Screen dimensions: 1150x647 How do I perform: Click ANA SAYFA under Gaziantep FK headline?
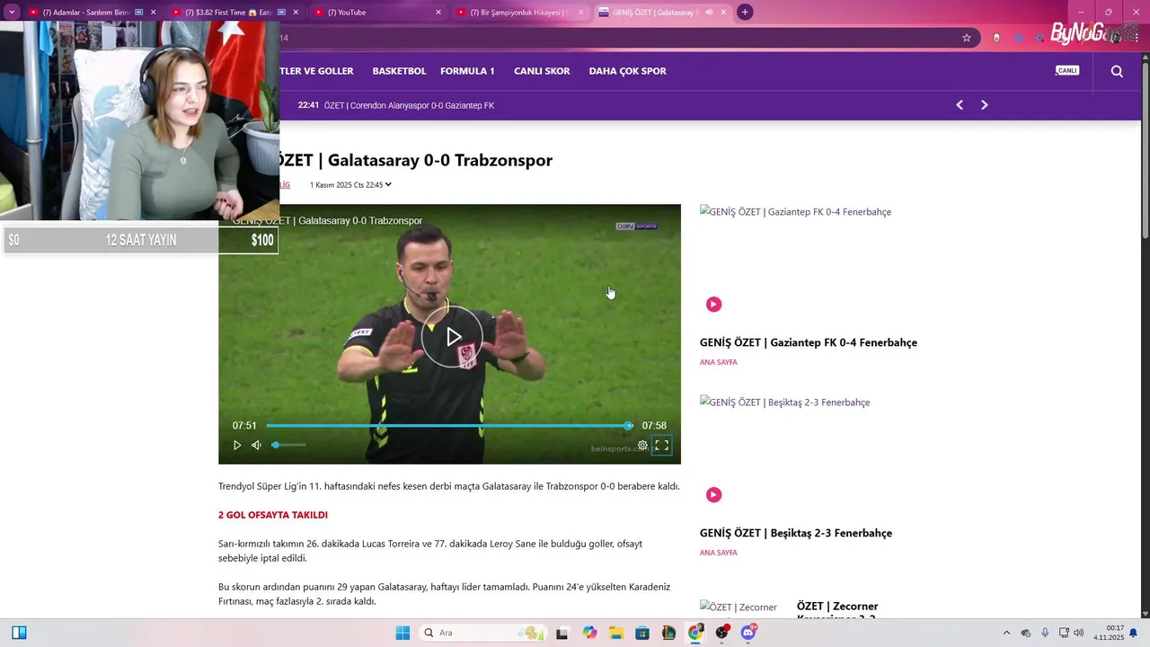tap(719, 362)
